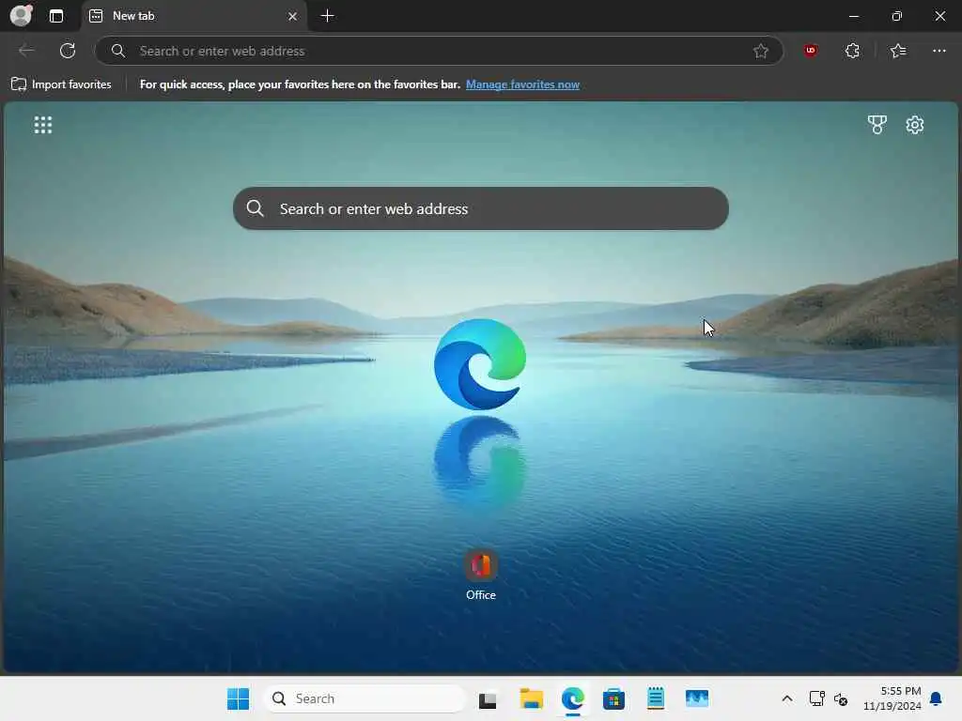Add this page to favorites star
962x721 pixels.
pos(761,51)
